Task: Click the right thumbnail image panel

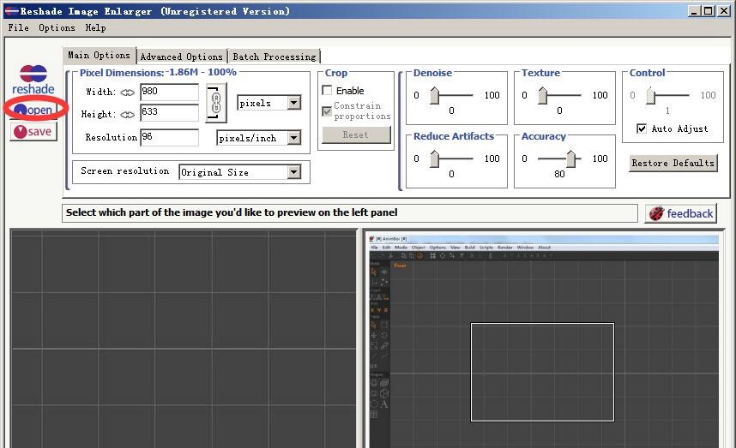Action: pos(545,341)
